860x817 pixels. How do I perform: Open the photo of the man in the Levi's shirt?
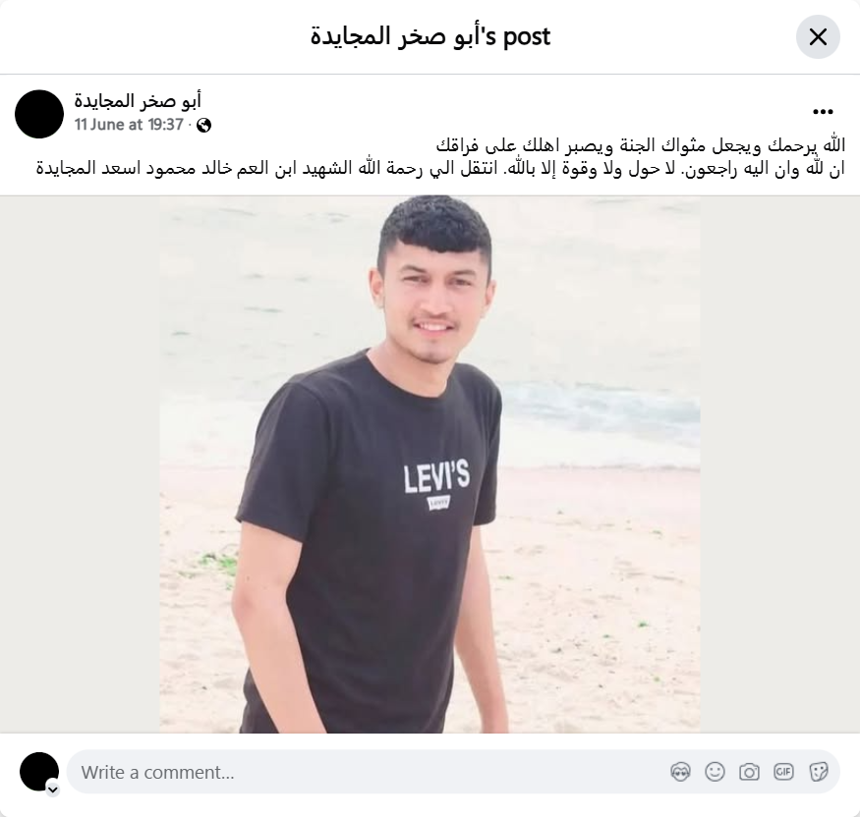point(430,464)
